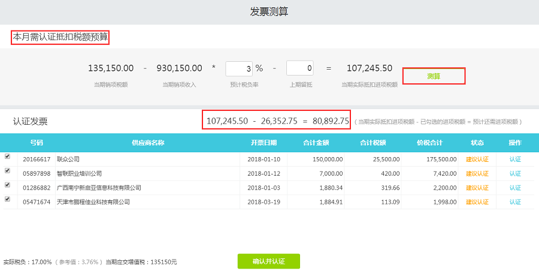Viewport: 539px width, 271px height.
Task: Select supplier name 联众公司
Action: (x=68, y=159)
